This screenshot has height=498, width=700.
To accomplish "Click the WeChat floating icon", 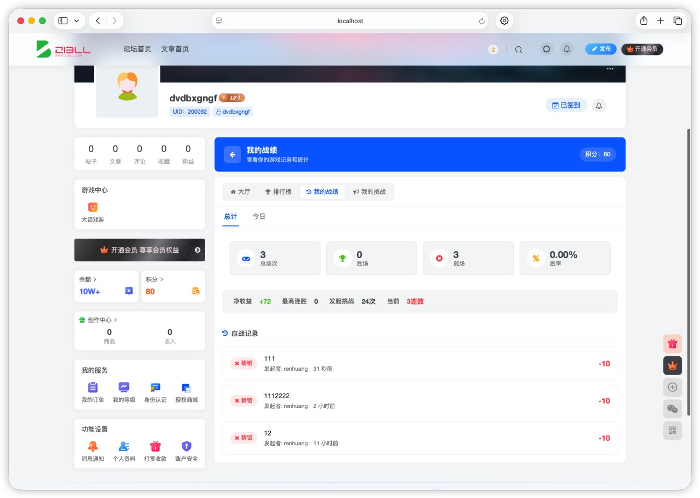I will [x=673, y=409].
